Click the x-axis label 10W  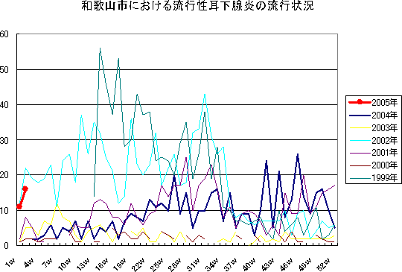click(65, 264)
